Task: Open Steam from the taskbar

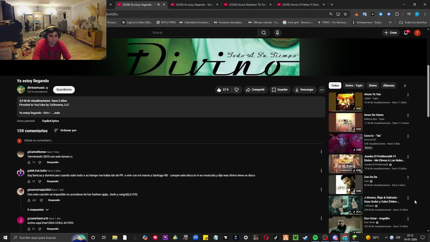Action: click(305, 238)
